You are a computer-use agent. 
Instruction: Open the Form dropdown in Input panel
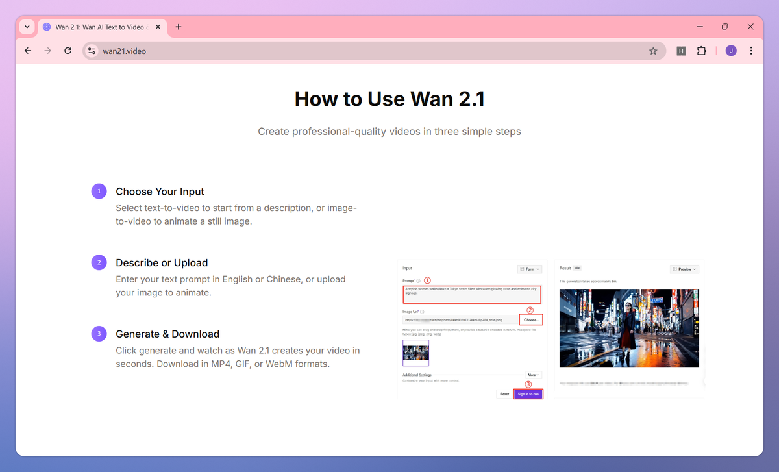[x=529, y=269]
